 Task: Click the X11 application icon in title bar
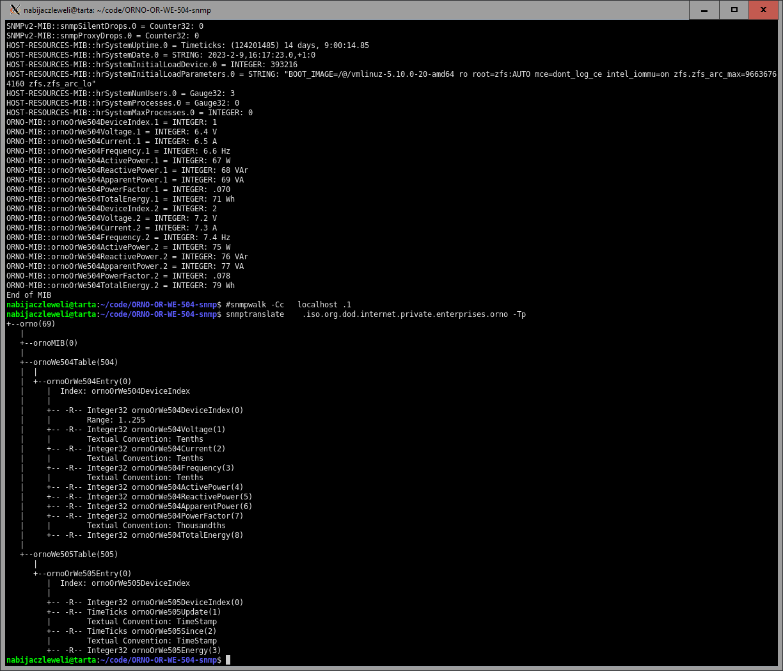pyautogui.click(x=15, y=10)
